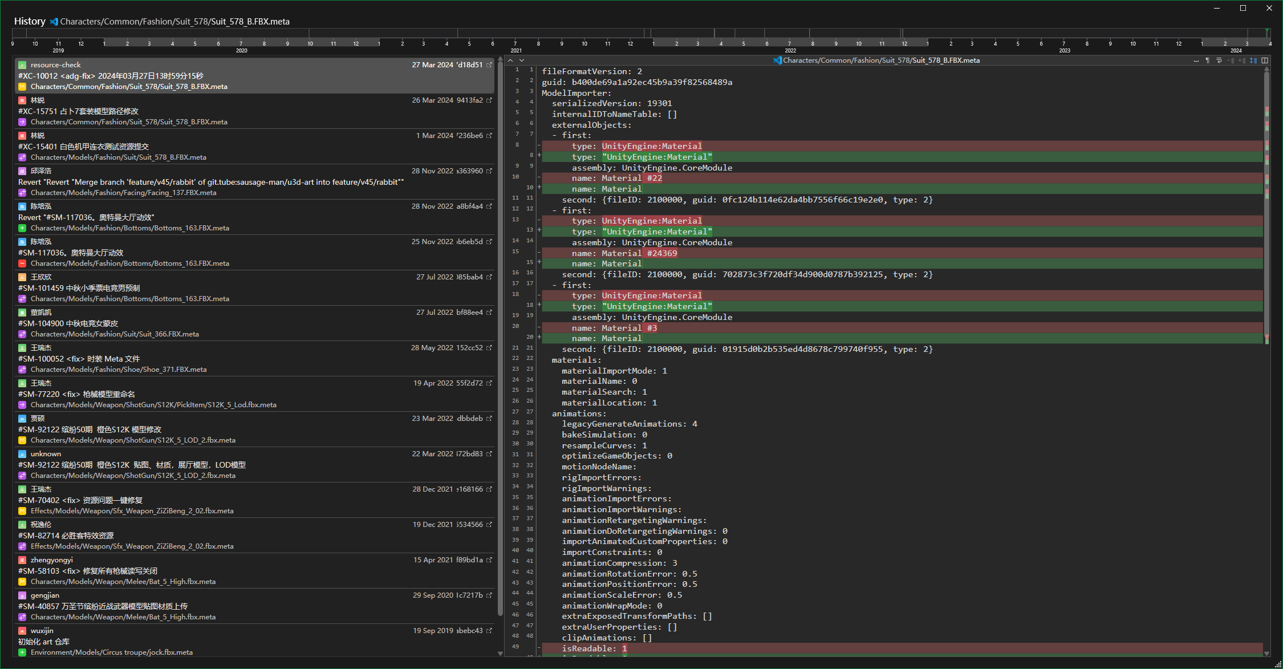Click diff scrollbar down arrow
Screen dimensions: 1283x669
(1267, 653)
